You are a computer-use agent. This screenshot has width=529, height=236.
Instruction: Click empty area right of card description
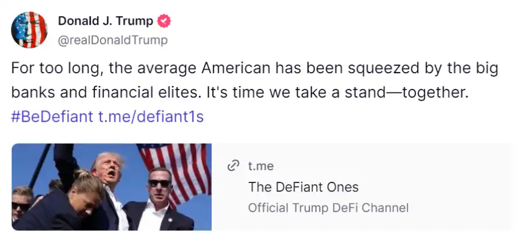(463, 208)
